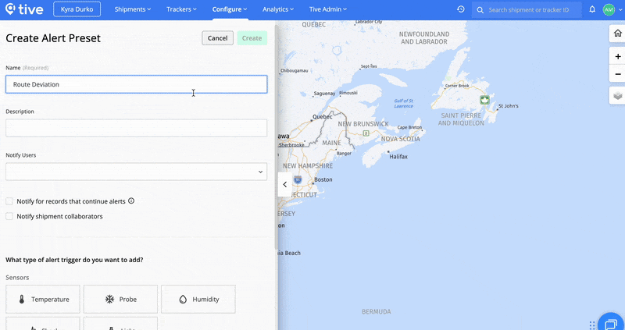
Task: Select the Temperature sensor trigger
Action: 43,299
